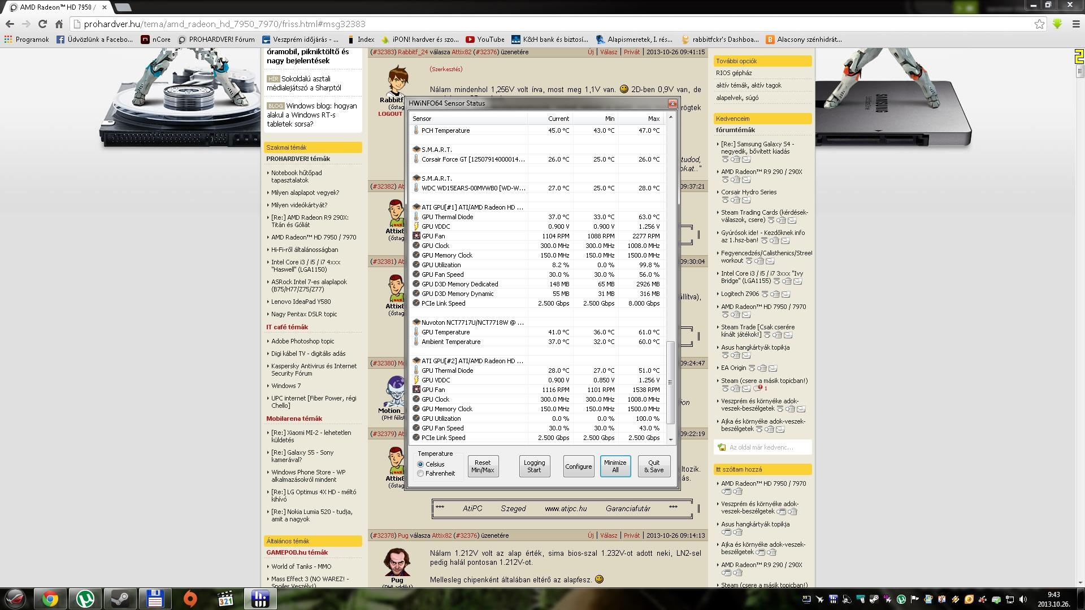Screen dimensions: 1085x610
Task: Open the K&H bank bookmark
Action: pyautogui.click(x=550, y=40)
